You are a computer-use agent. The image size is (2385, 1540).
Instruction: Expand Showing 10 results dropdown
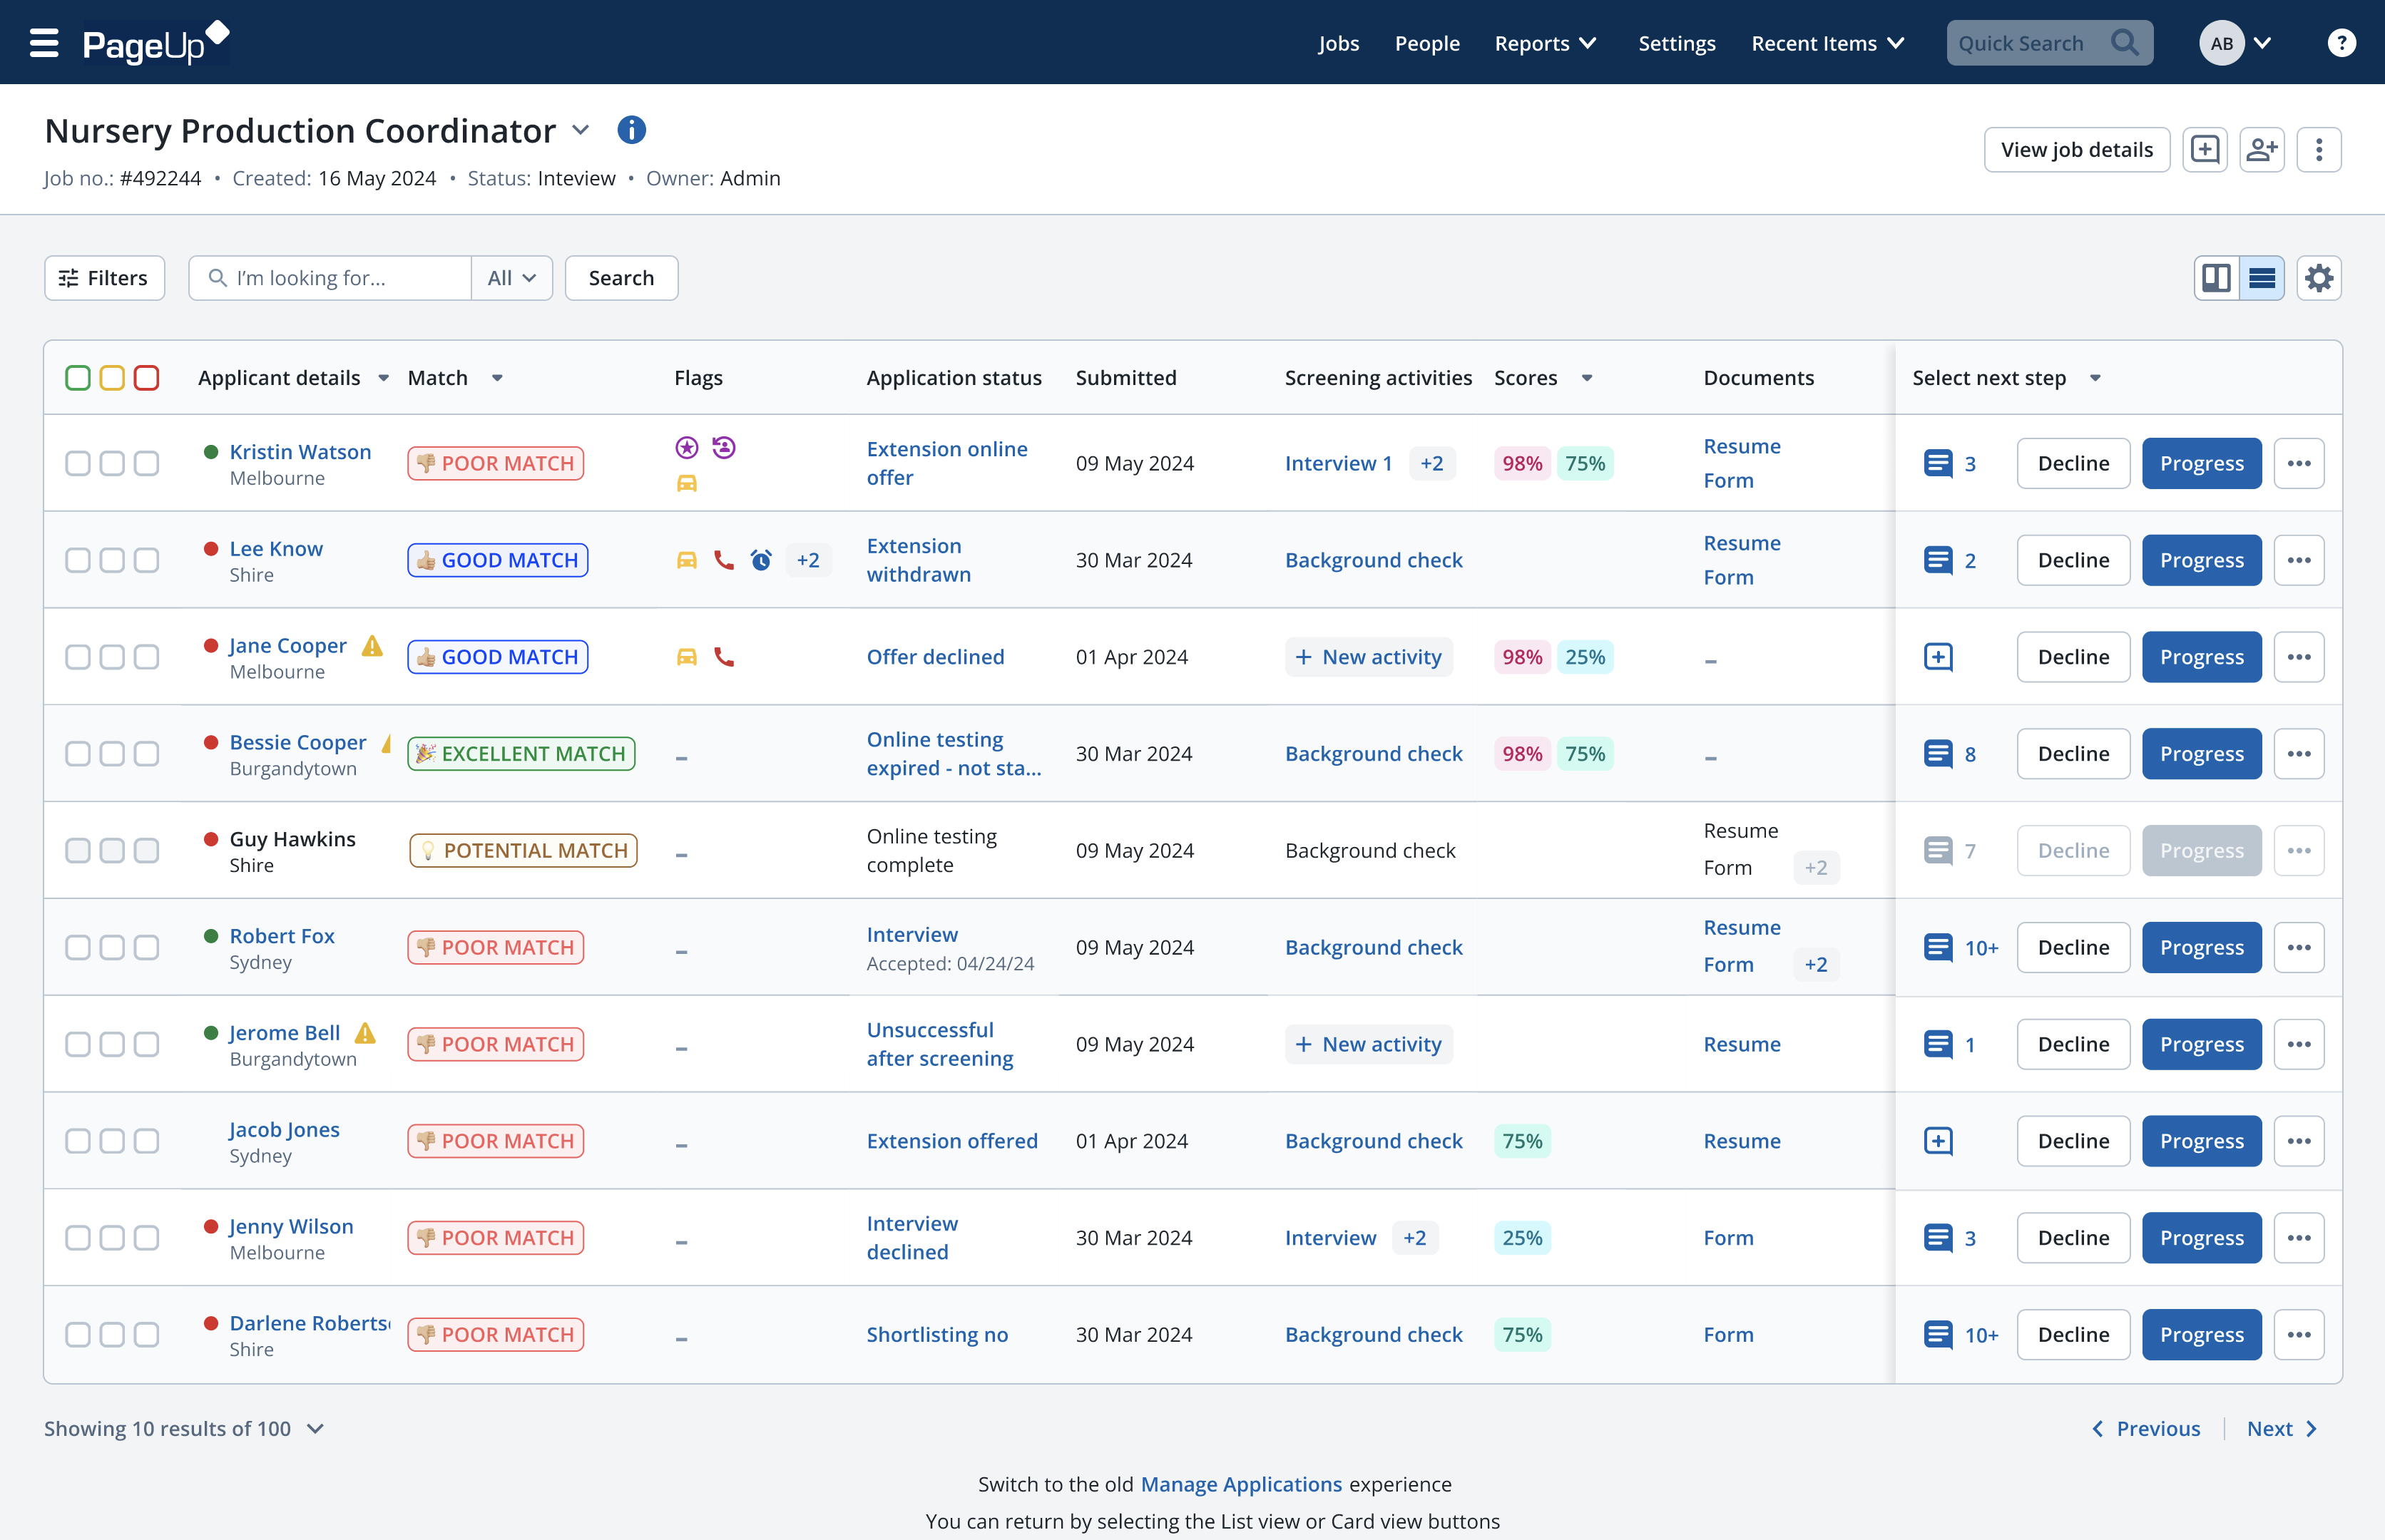(315, 1429)
